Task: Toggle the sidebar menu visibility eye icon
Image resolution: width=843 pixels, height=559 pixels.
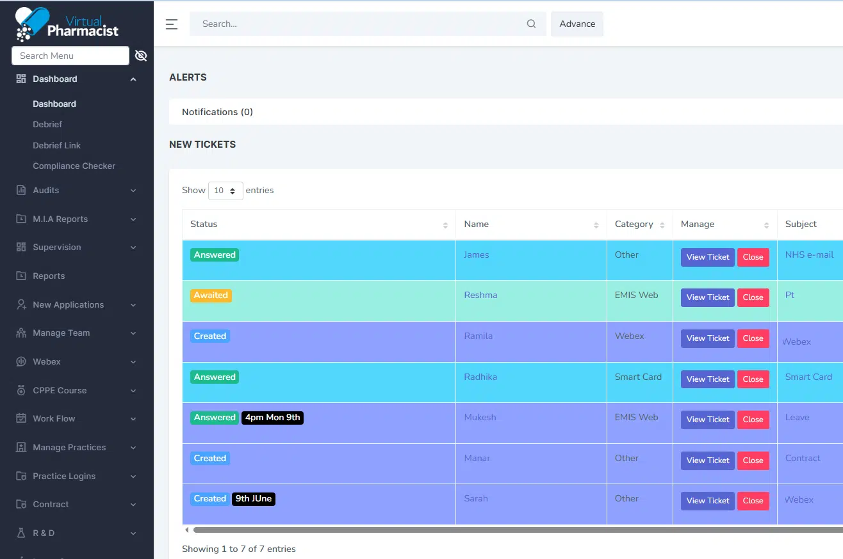Action: 141,56
